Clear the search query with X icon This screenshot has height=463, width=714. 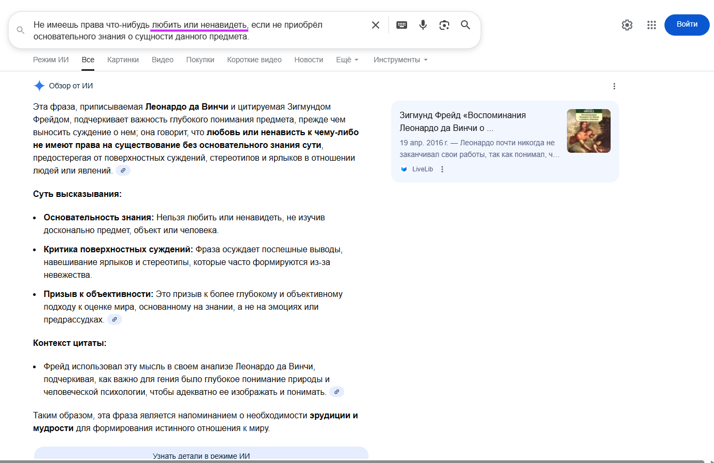[376, 25]
